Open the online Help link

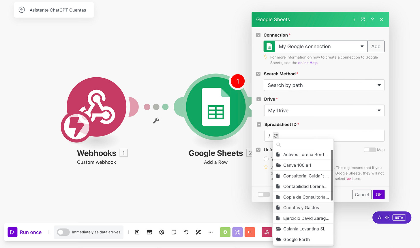(x=308, y=63)
